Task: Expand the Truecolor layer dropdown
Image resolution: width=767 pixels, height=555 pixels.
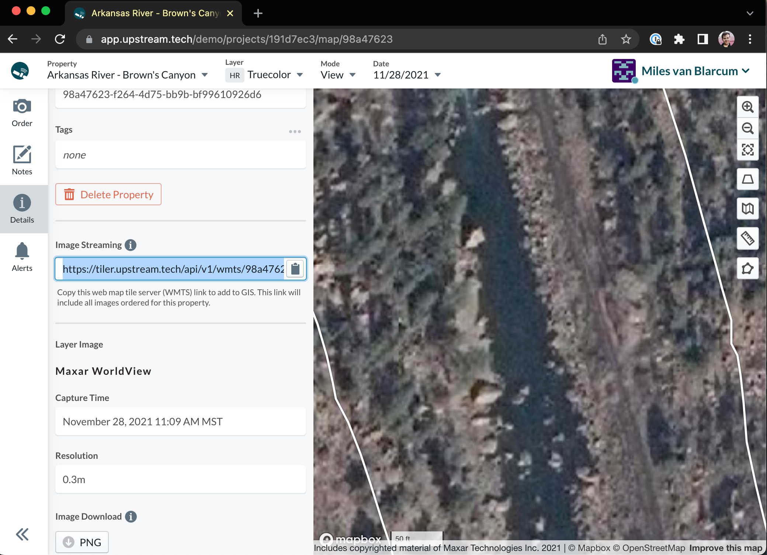Action: [300, 75]
